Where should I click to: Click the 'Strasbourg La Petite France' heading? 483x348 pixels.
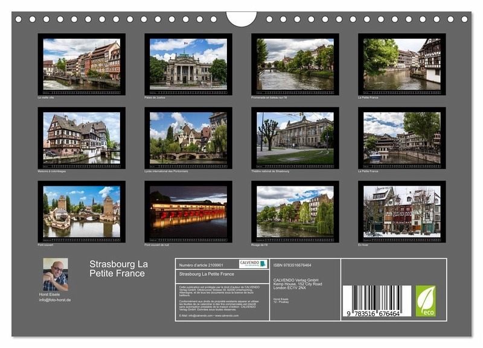point(118,269)
